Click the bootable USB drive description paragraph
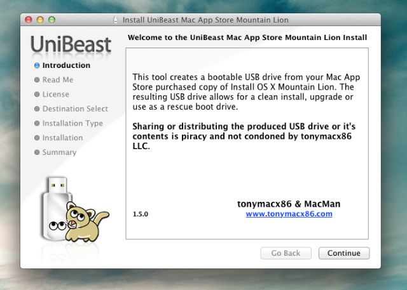Image resolution: width=407 pixels, height=290 pixels. coord(246,92)
